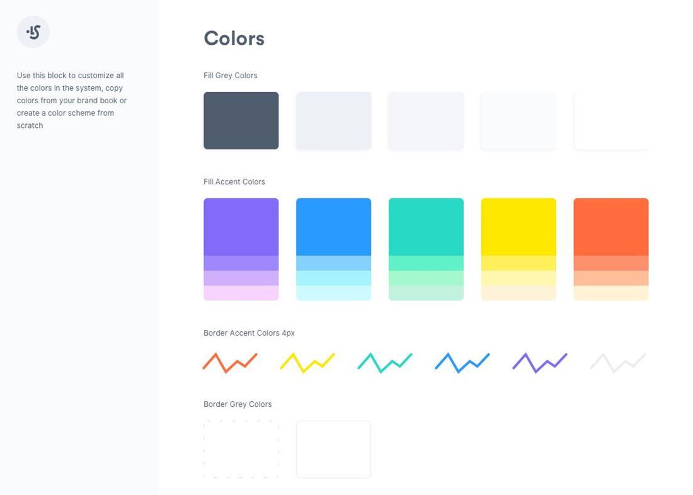Pick the main teal accent swatch

coord(426,227)
